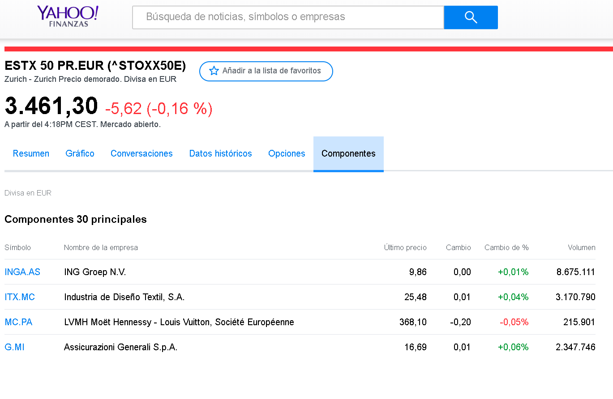Click the Assicurazioni Generali S.p.A. company name
Image resolution: width=613 pixels, height=399 pixels.
point(120,347)
